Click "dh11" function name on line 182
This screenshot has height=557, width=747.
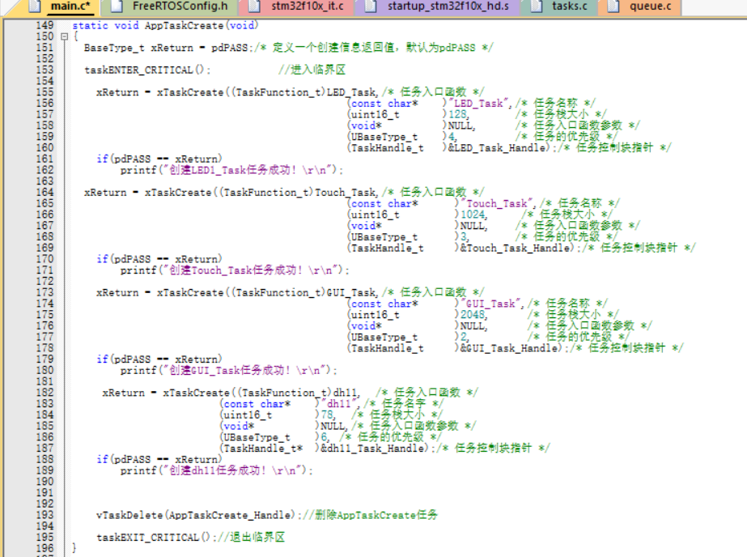(345, 393)
